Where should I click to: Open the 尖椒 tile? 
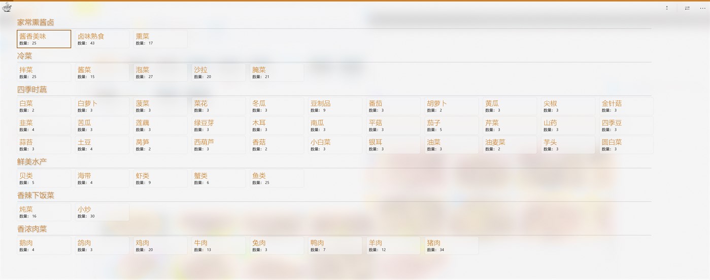coord(568,106)
